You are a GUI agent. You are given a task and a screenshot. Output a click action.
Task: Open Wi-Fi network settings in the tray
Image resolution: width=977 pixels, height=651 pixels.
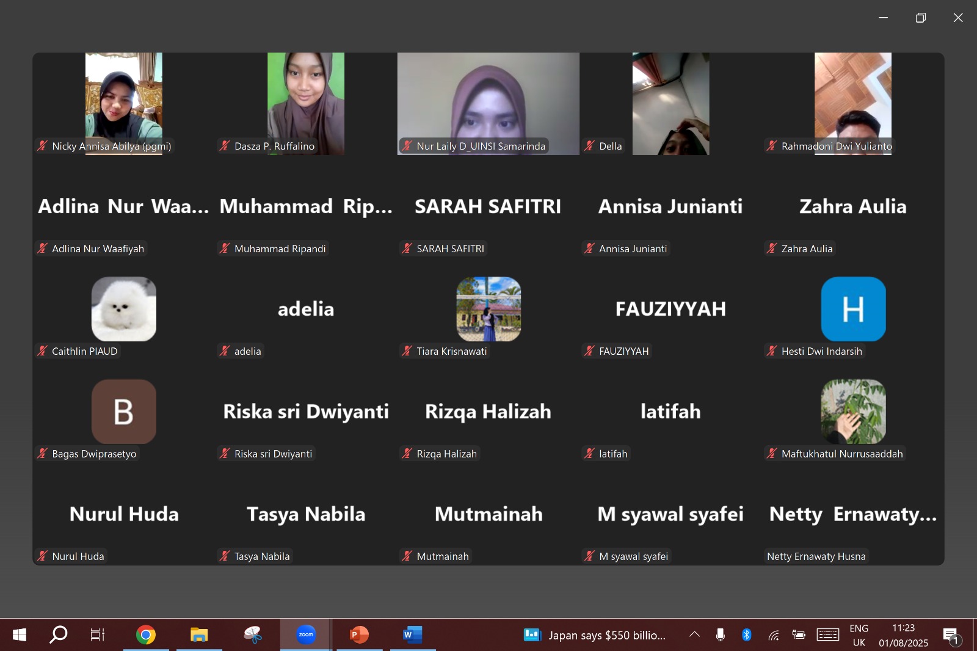773,636
